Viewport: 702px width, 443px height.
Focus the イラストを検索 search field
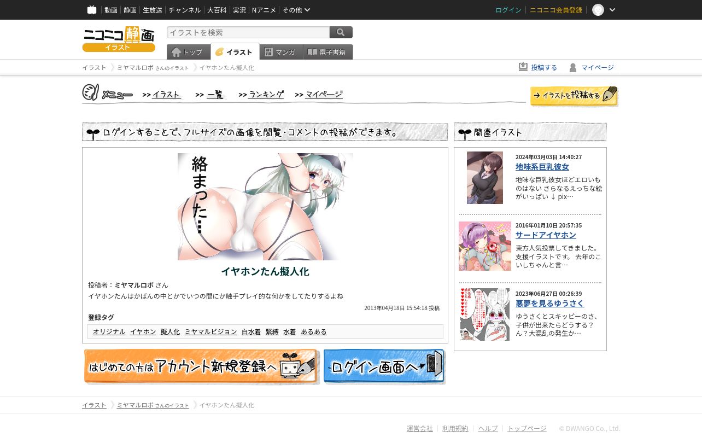click(248, 32)
